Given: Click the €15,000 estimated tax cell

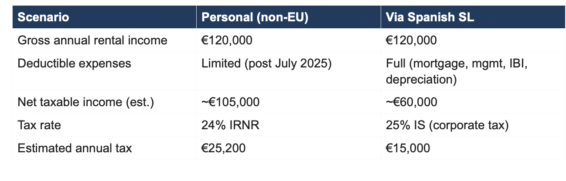Looking at the screenshot, I should (x=408, y=148).
